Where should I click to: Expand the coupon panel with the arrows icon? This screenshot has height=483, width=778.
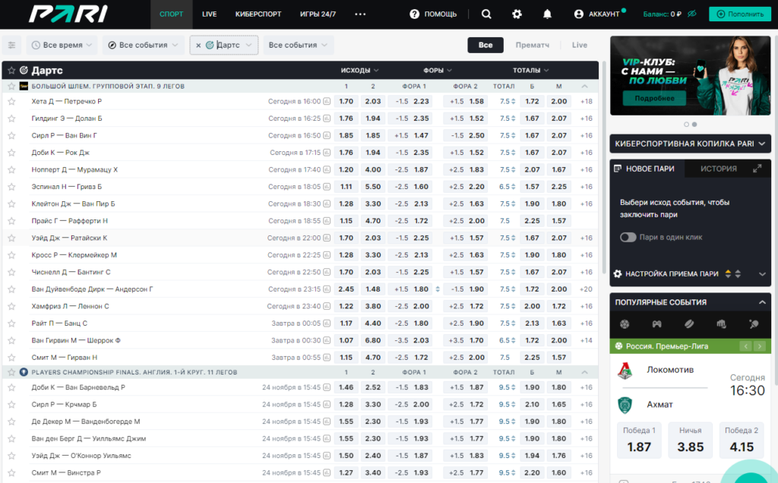pyautogui.click(x=757, y=169)
